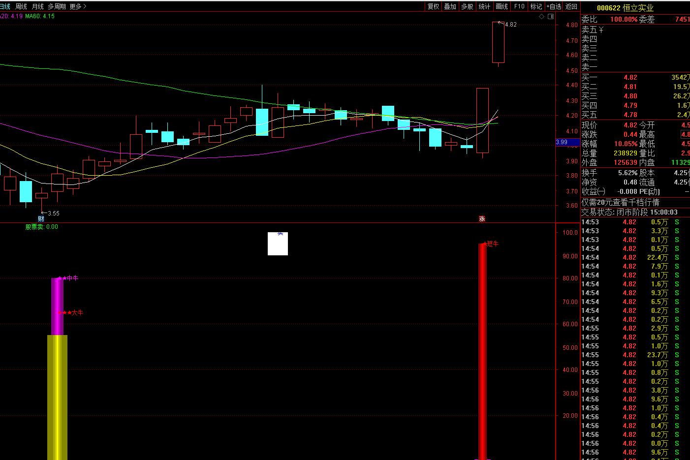Toggle the 叠加 overlay option
Viewport: 690px width, 460px height.
tap(450, 6)
